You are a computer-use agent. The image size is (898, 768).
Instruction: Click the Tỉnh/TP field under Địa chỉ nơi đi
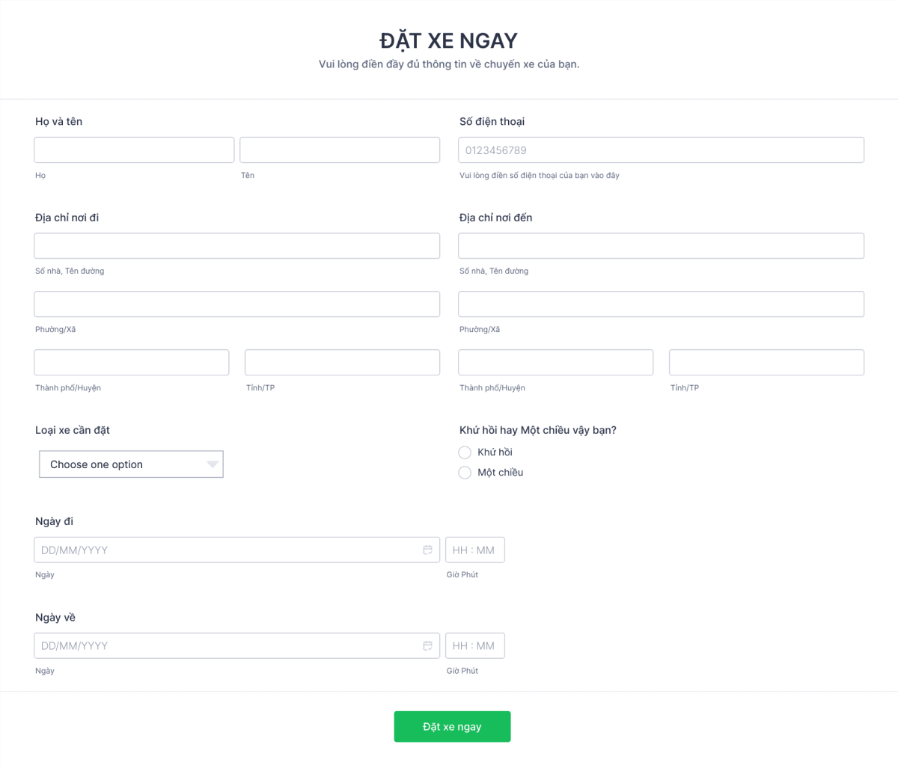tap(342, 362)
